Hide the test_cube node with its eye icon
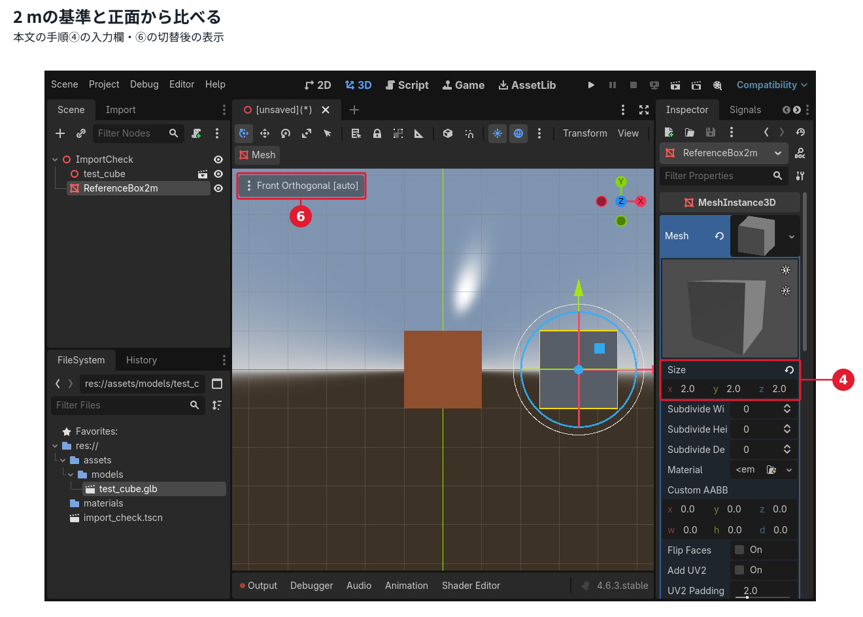The image size is (863, 617). point(218,174)
